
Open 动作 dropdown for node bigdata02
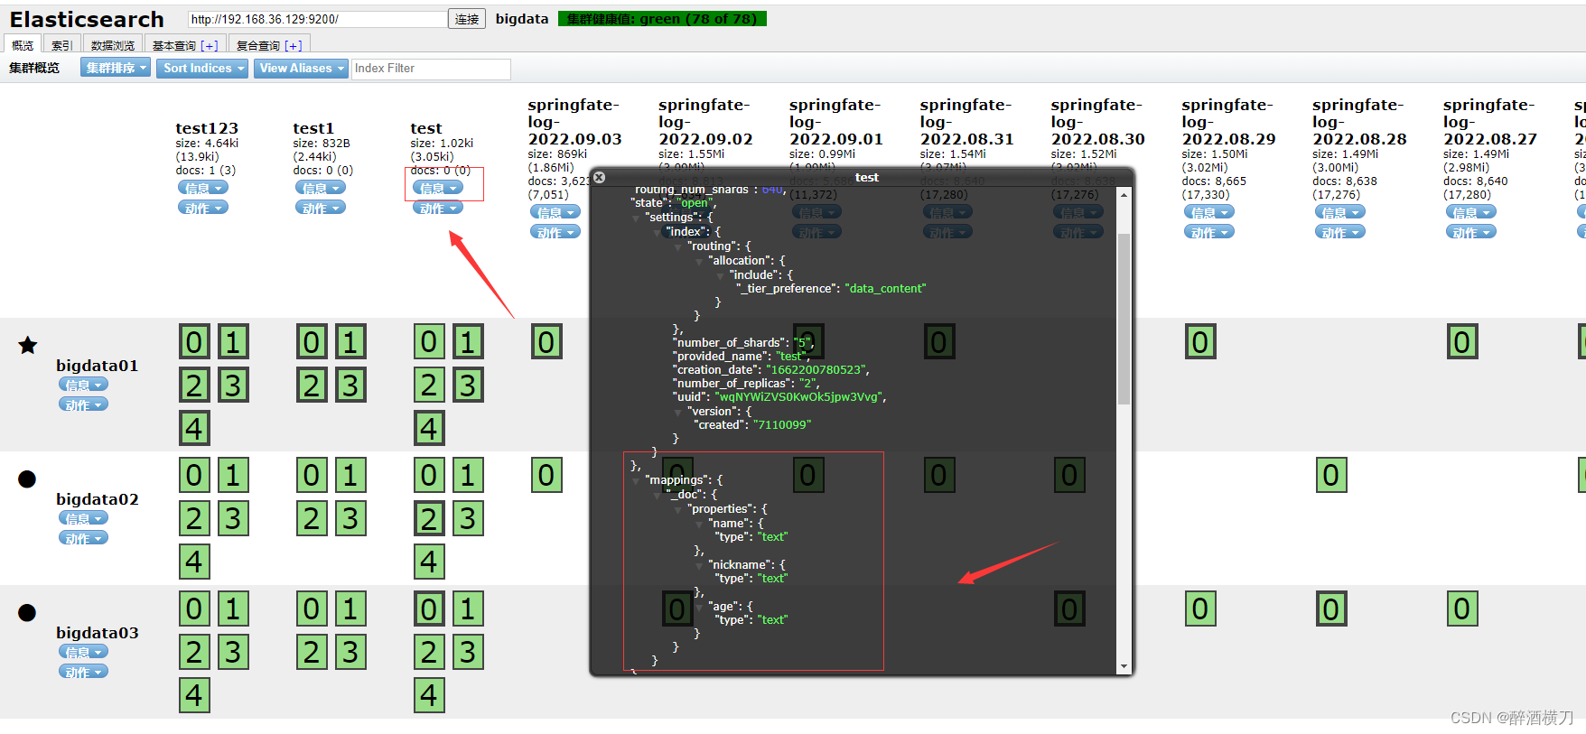83,538
